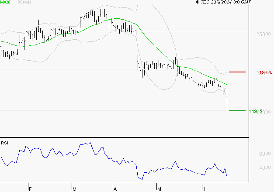
Task: Click the first M month label after F
Action: (74, 189)
